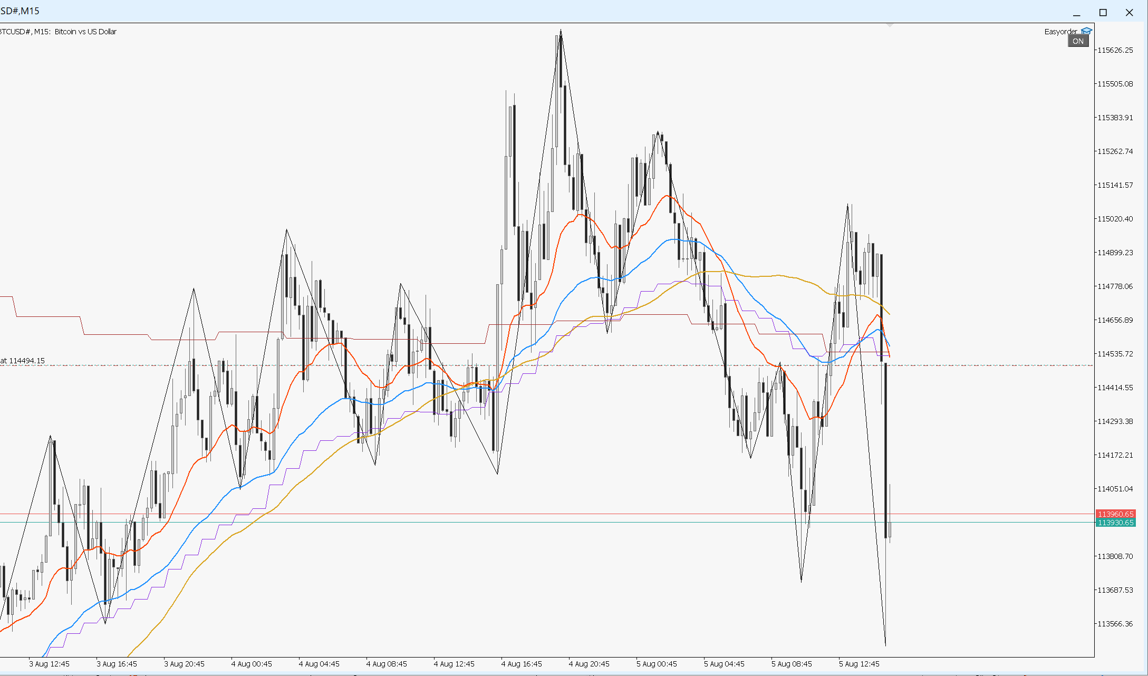Click the Easyorder expert advisor hat icon
The height and width of the screenshot is (676, 1148).
pyautogui.click(x=1086, y=31)
